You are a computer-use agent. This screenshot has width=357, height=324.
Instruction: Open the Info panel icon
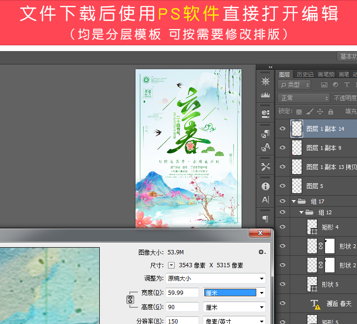tap(266, 186)
